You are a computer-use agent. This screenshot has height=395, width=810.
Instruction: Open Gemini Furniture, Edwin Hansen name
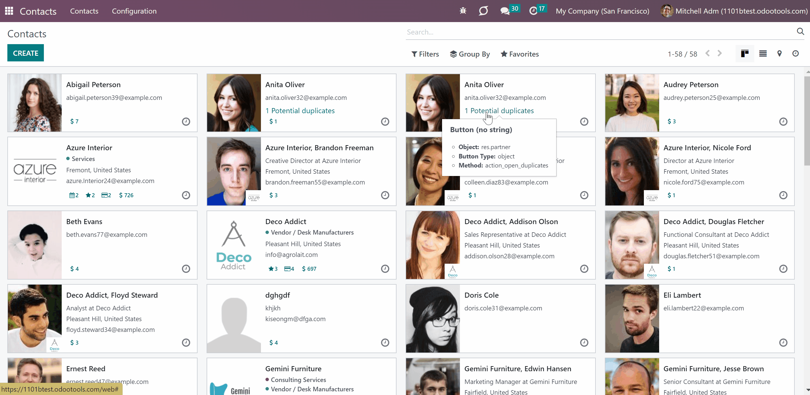(518, 369)
